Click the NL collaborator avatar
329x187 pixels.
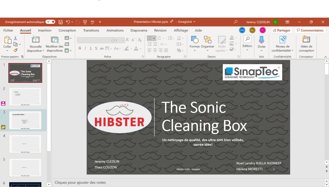tap(252, 30)
